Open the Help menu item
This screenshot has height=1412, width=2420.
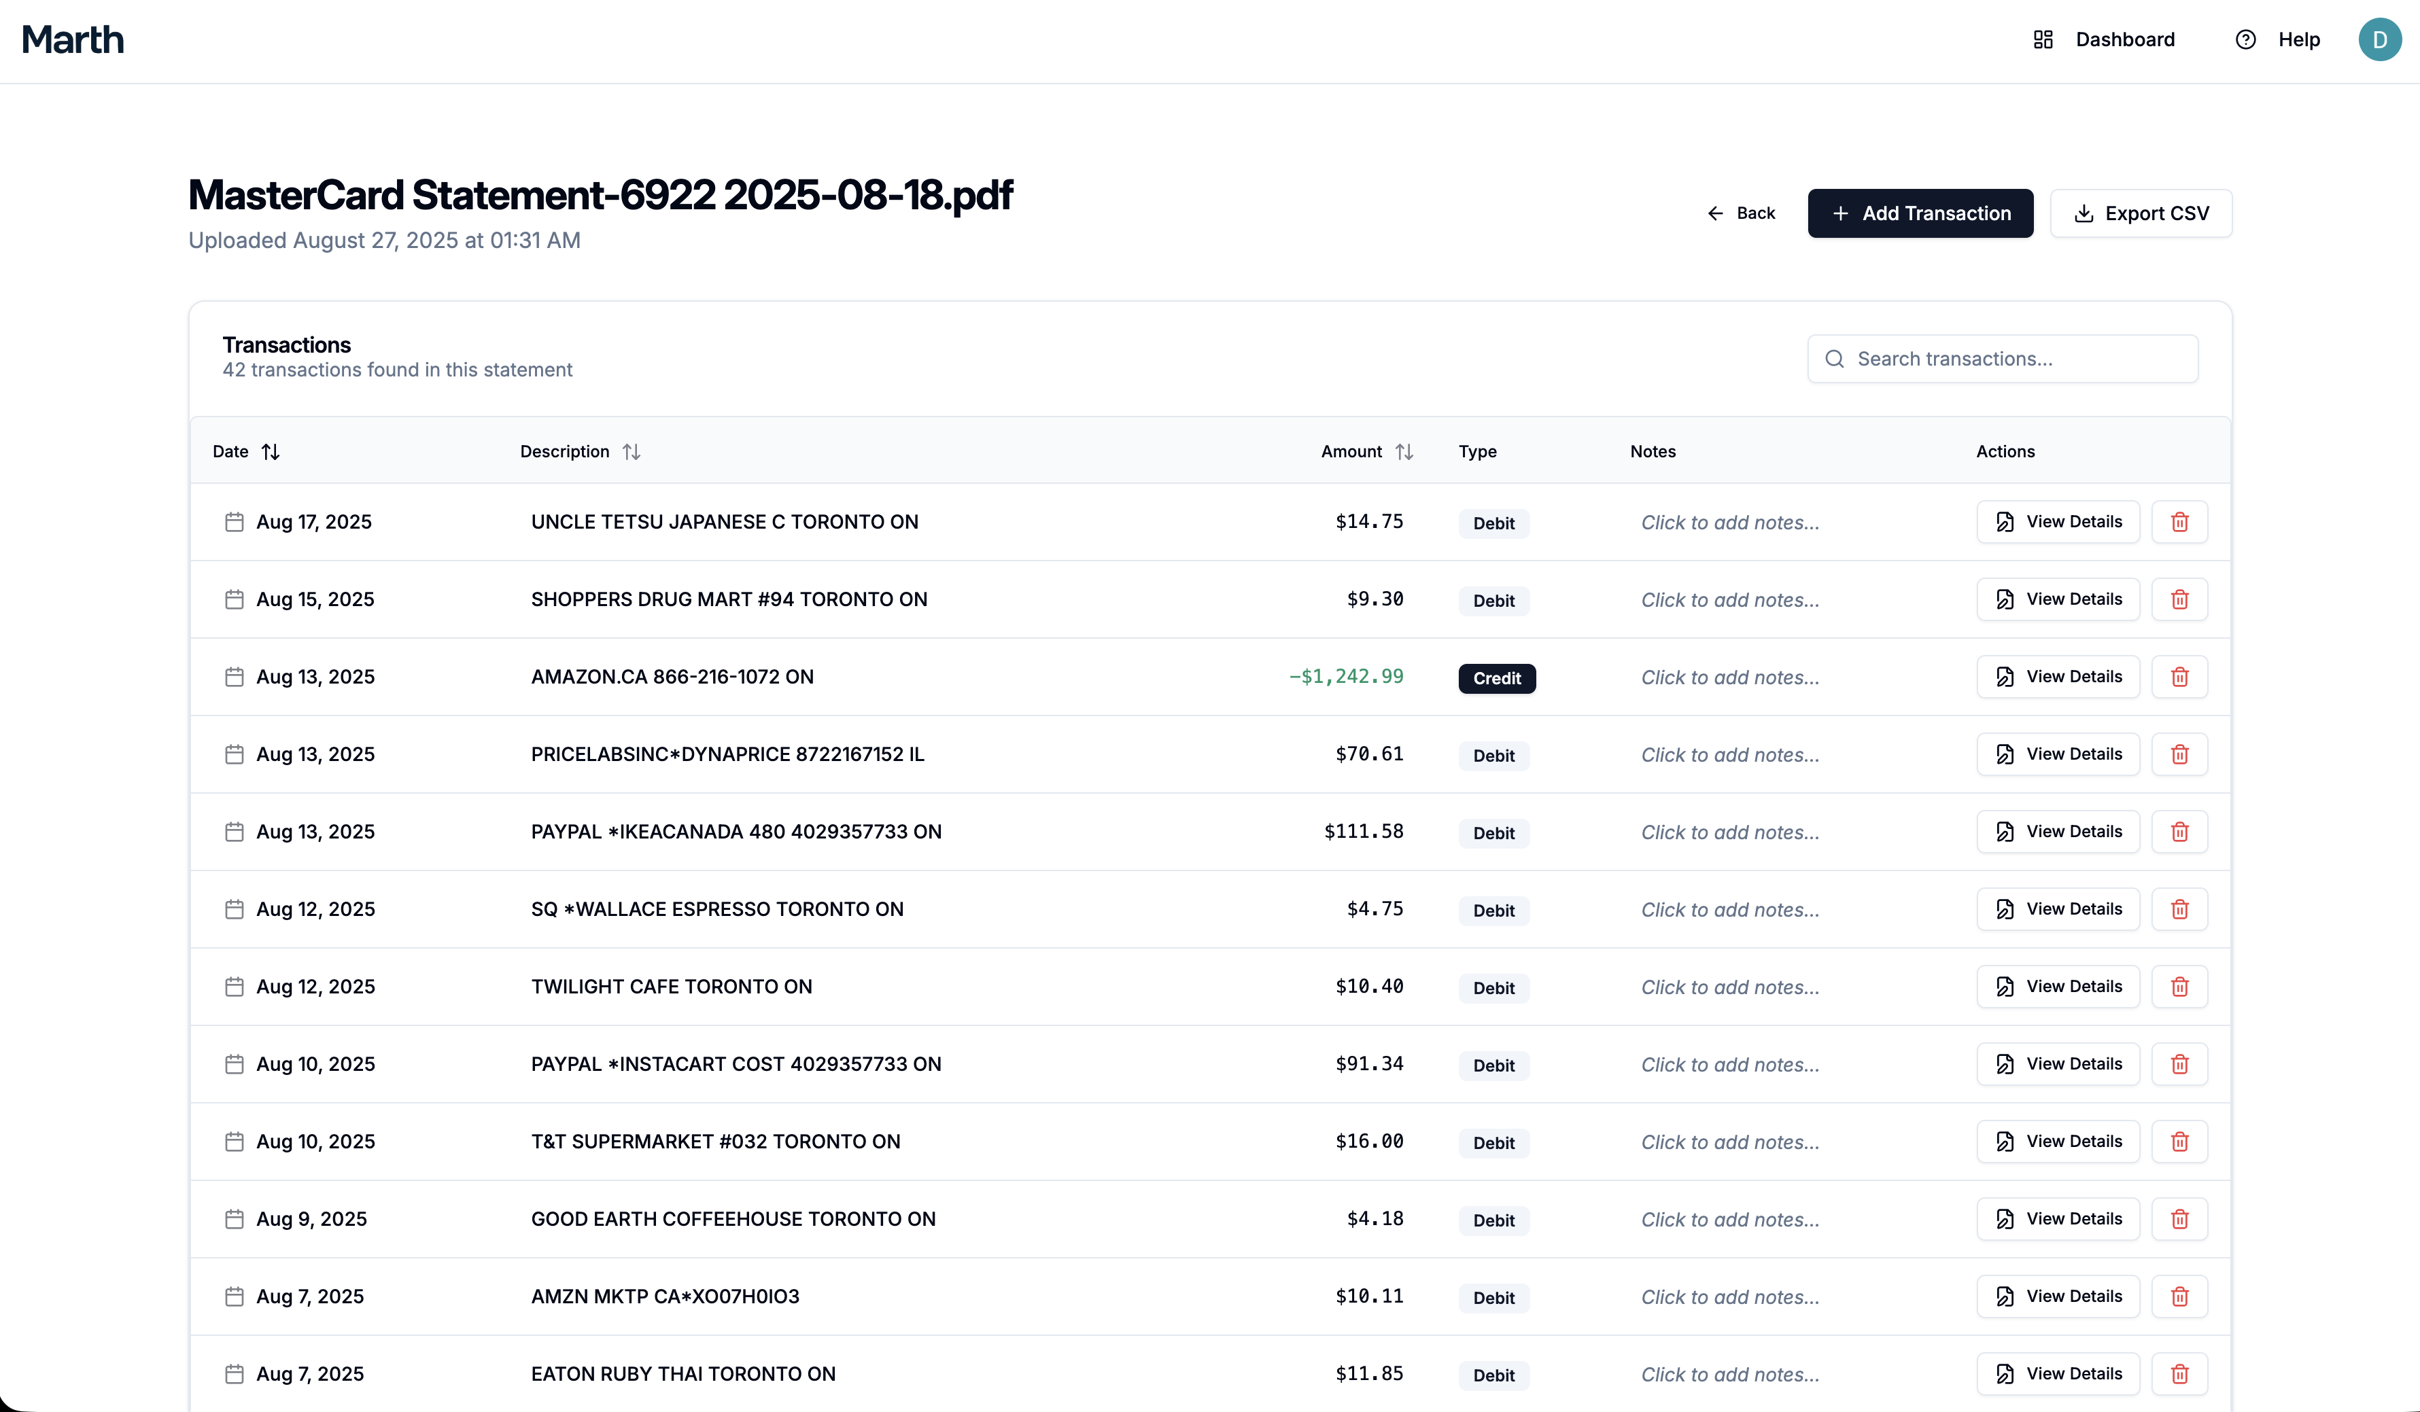tap(2278, 39)
